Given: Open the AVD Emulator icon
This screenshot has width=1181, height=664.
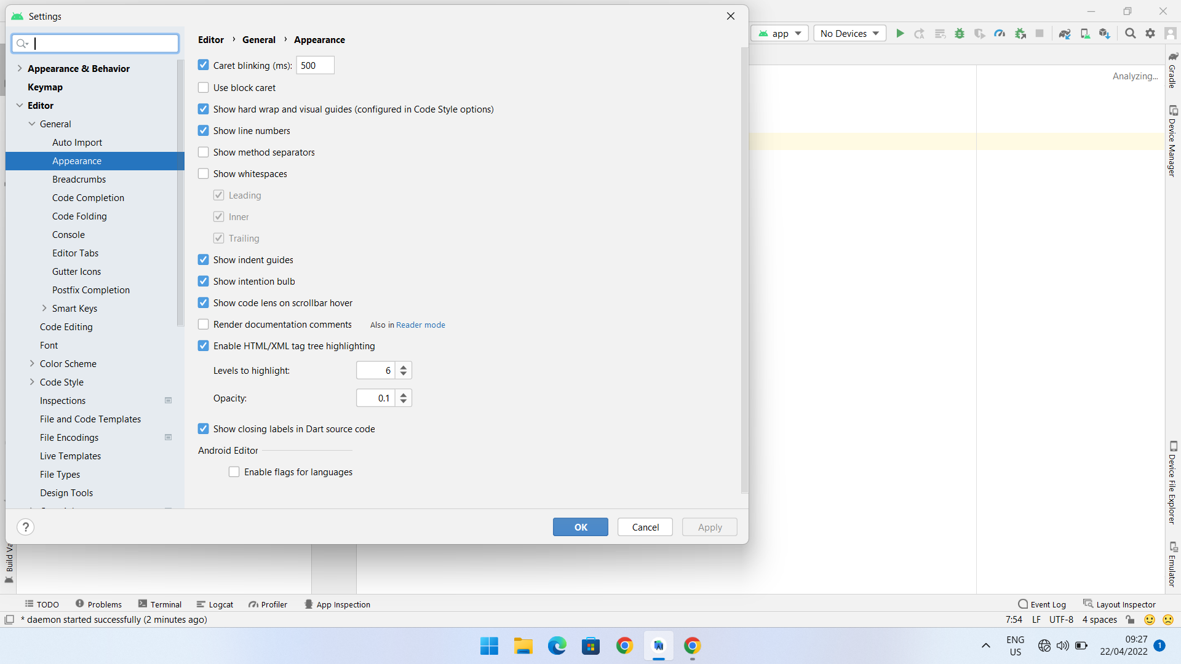Looking at the screenshot, I should pyautogui.click(x=1085, y=33).
